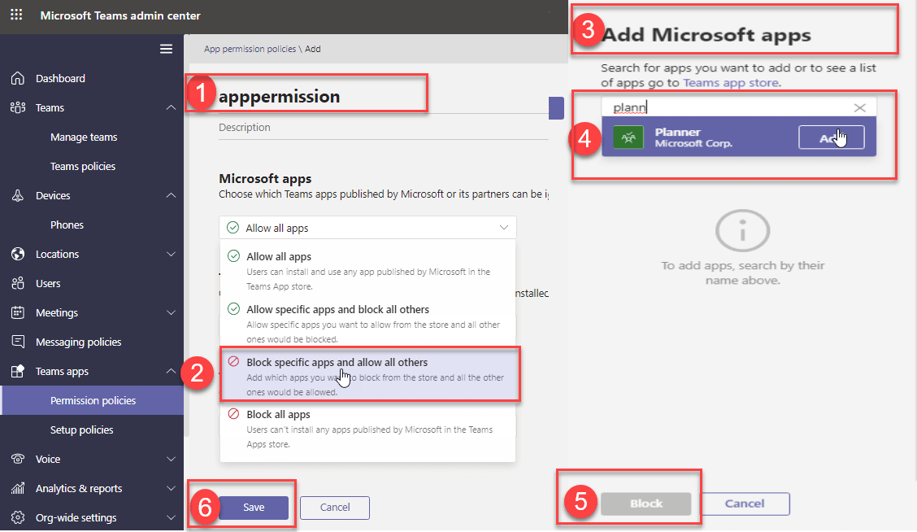Clear the search box with X icon
917x532 pixels.
coord(859,108)
